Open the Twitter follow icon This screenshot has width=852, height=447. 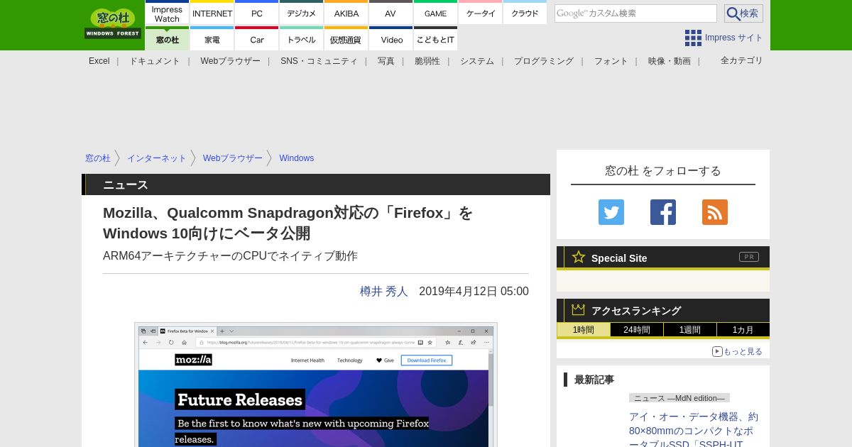pyautogui.click(x=611, y=212)
